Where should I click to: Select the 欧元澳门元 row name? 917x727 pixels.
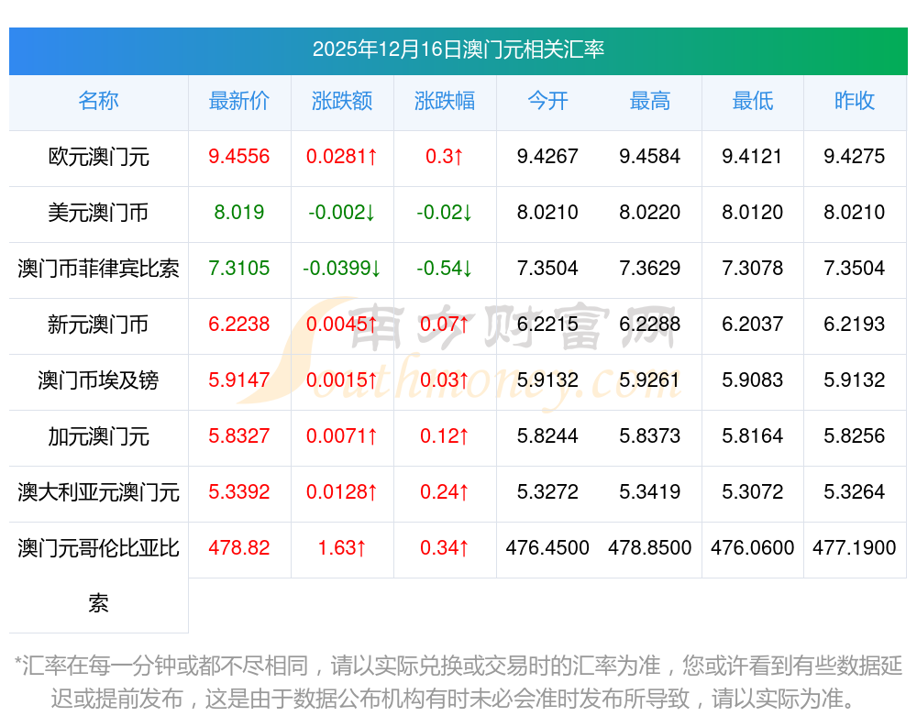[x=98, y=157]
